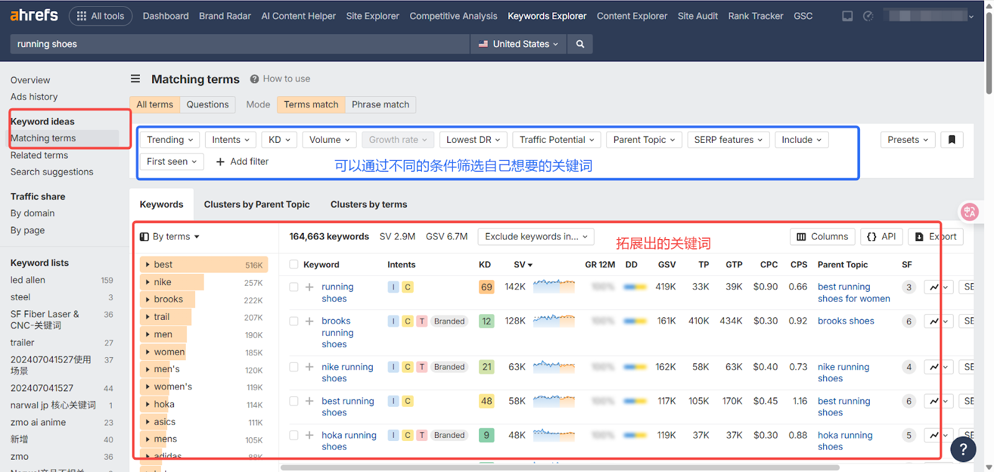Open the help question mark button
Viewport: 994px width, 472px height.
tap(963, 448)
